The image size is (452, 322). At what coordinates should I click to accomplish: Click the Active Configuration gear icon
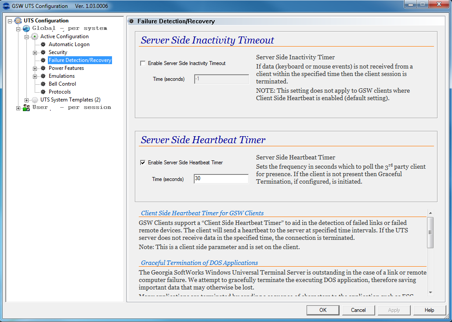pyautogui.click(x=35, y=36)
